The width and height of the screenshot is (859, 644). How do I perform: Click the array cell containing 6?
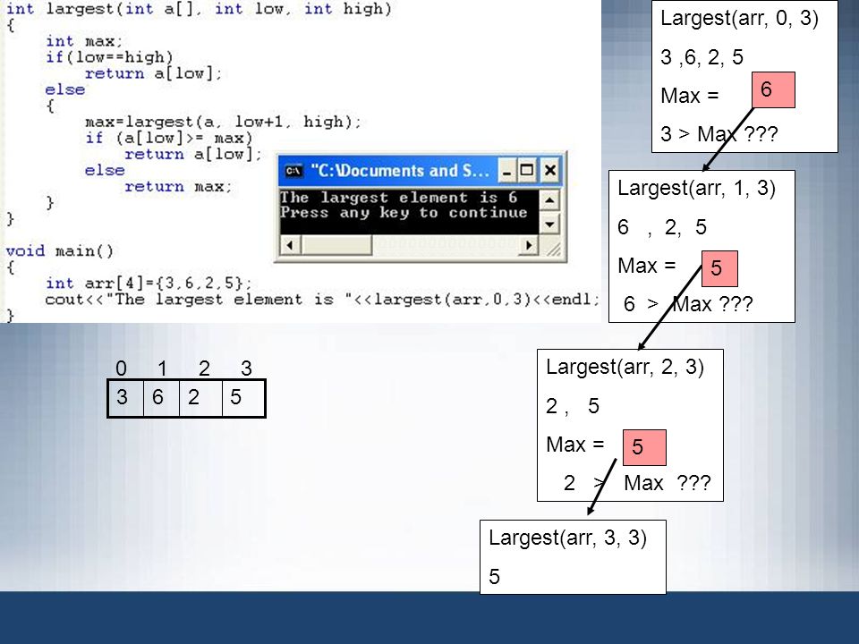coord(161,398)
